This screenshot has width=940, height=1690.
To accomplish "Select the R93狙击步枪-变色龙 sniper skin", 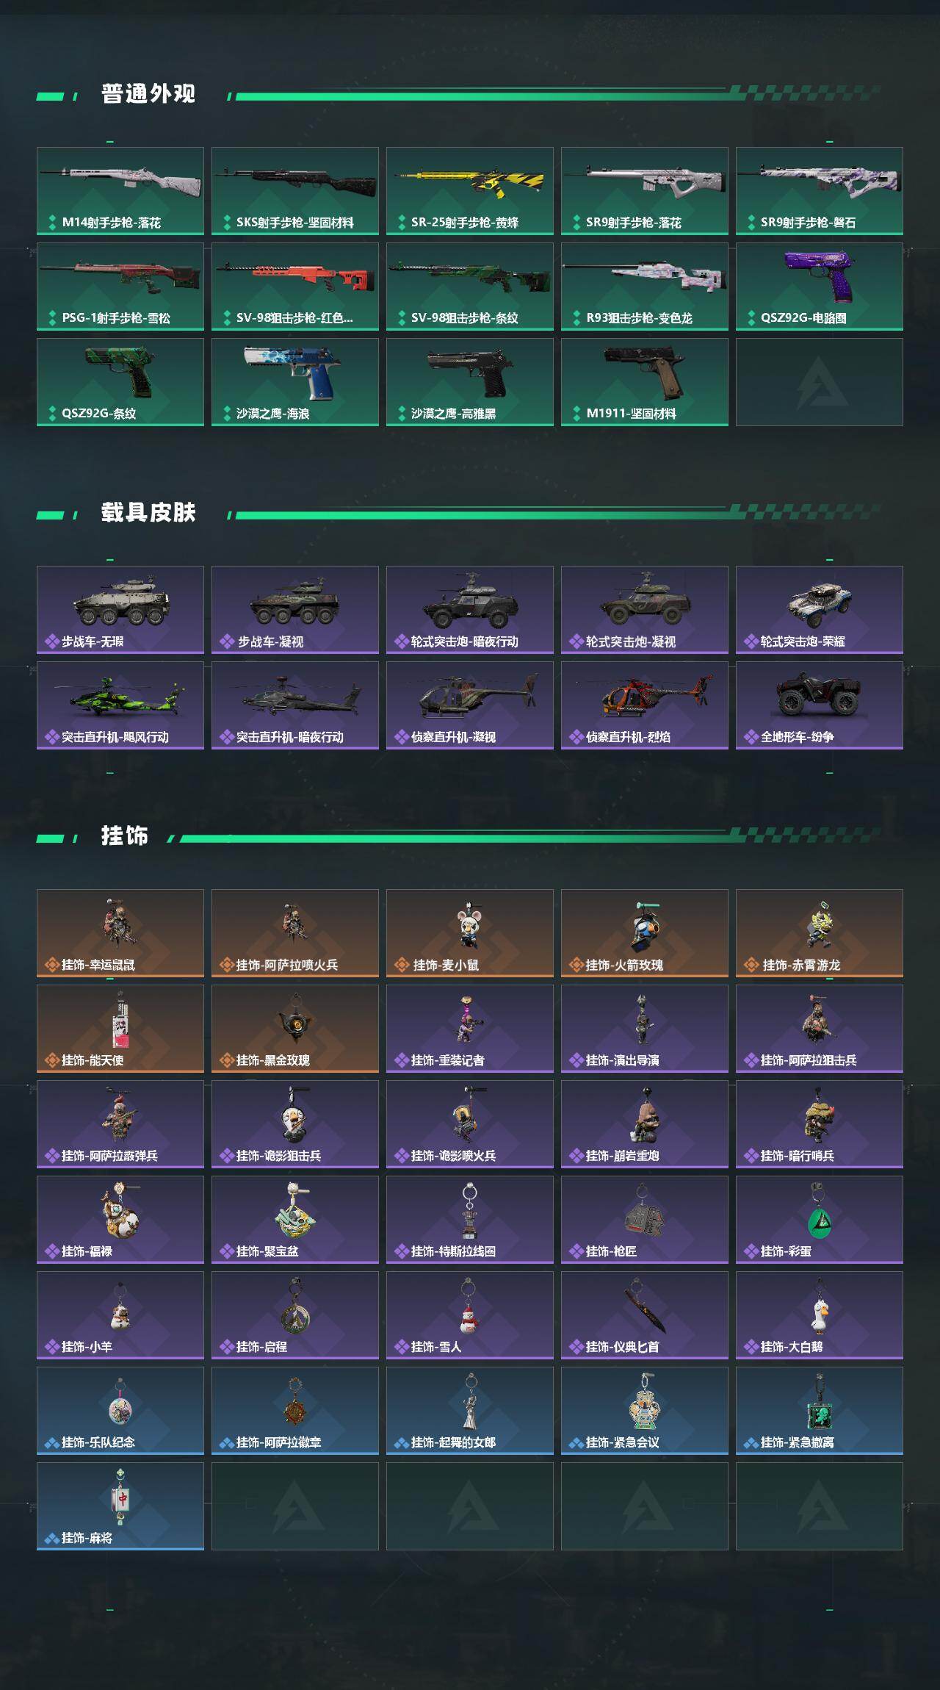I will tap(645, 287).
